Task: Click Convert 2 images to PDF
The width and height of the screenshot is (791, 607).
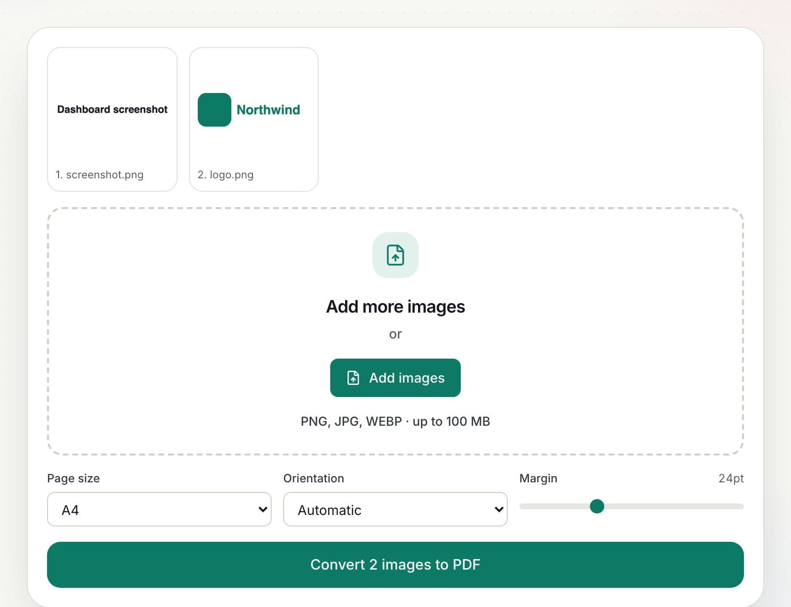Action: (395, 565)
